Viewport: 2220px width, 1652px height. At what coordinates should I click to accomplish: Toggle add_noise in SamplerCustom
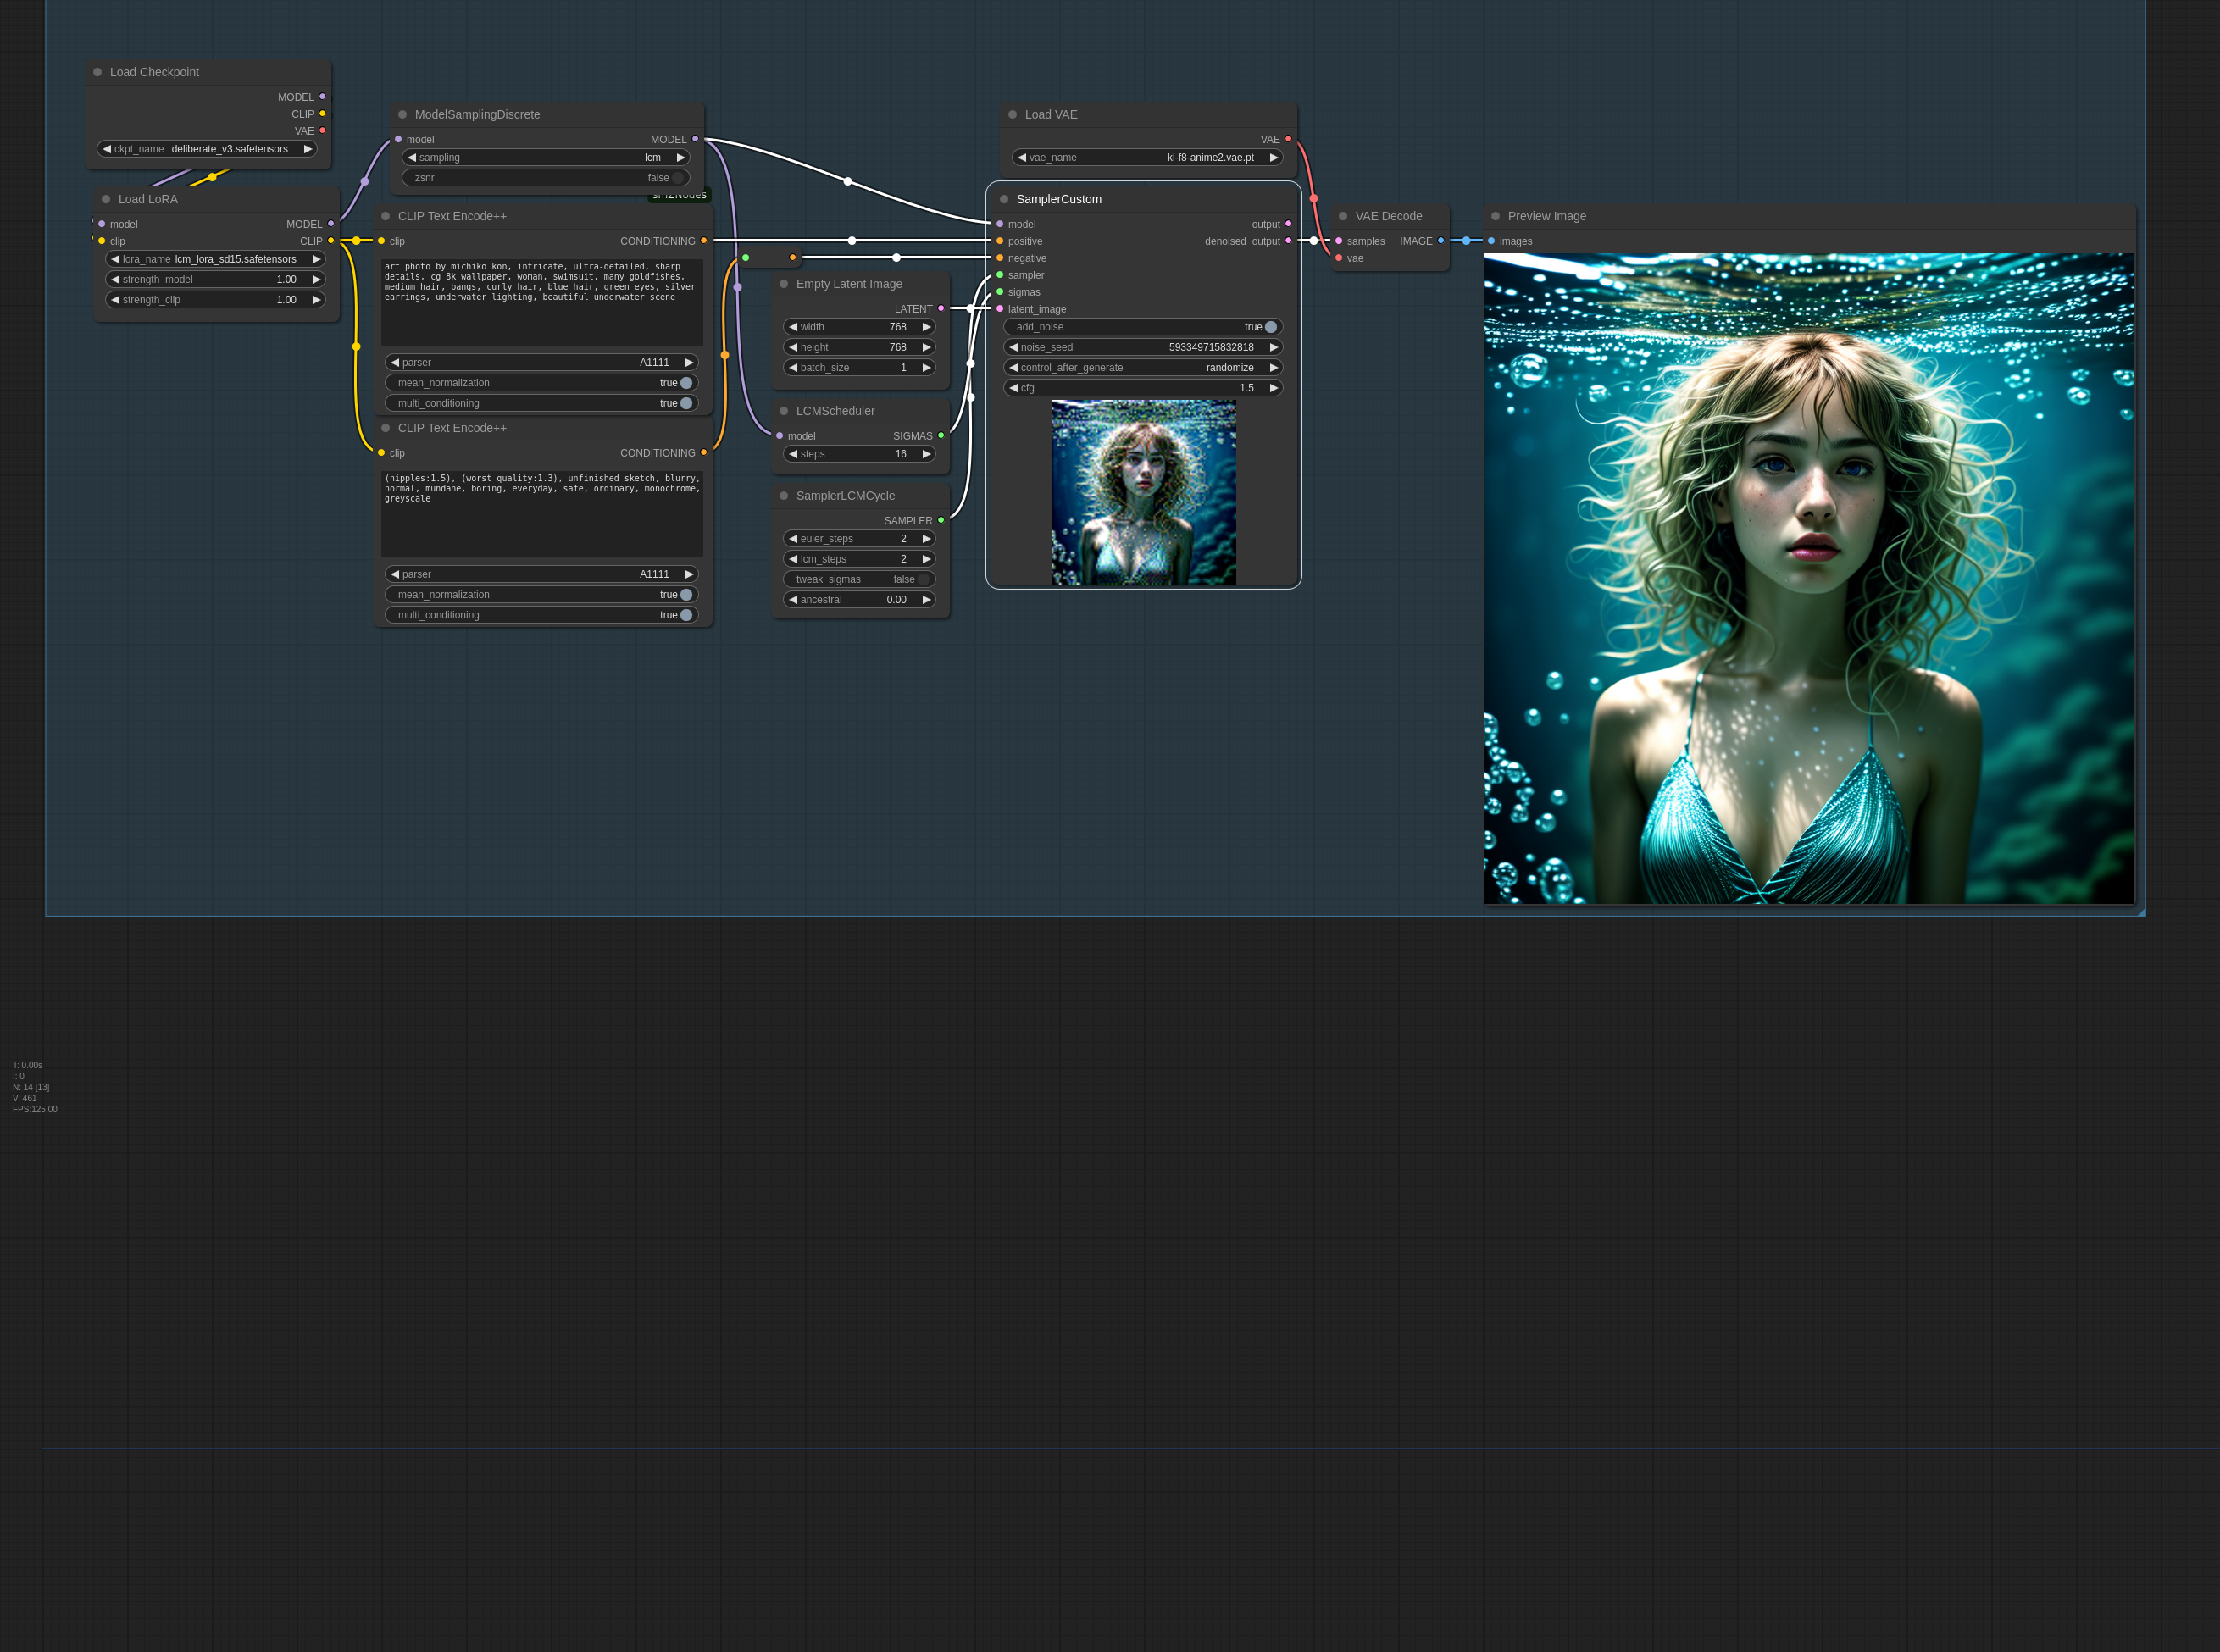click(x=1143, y=327)
